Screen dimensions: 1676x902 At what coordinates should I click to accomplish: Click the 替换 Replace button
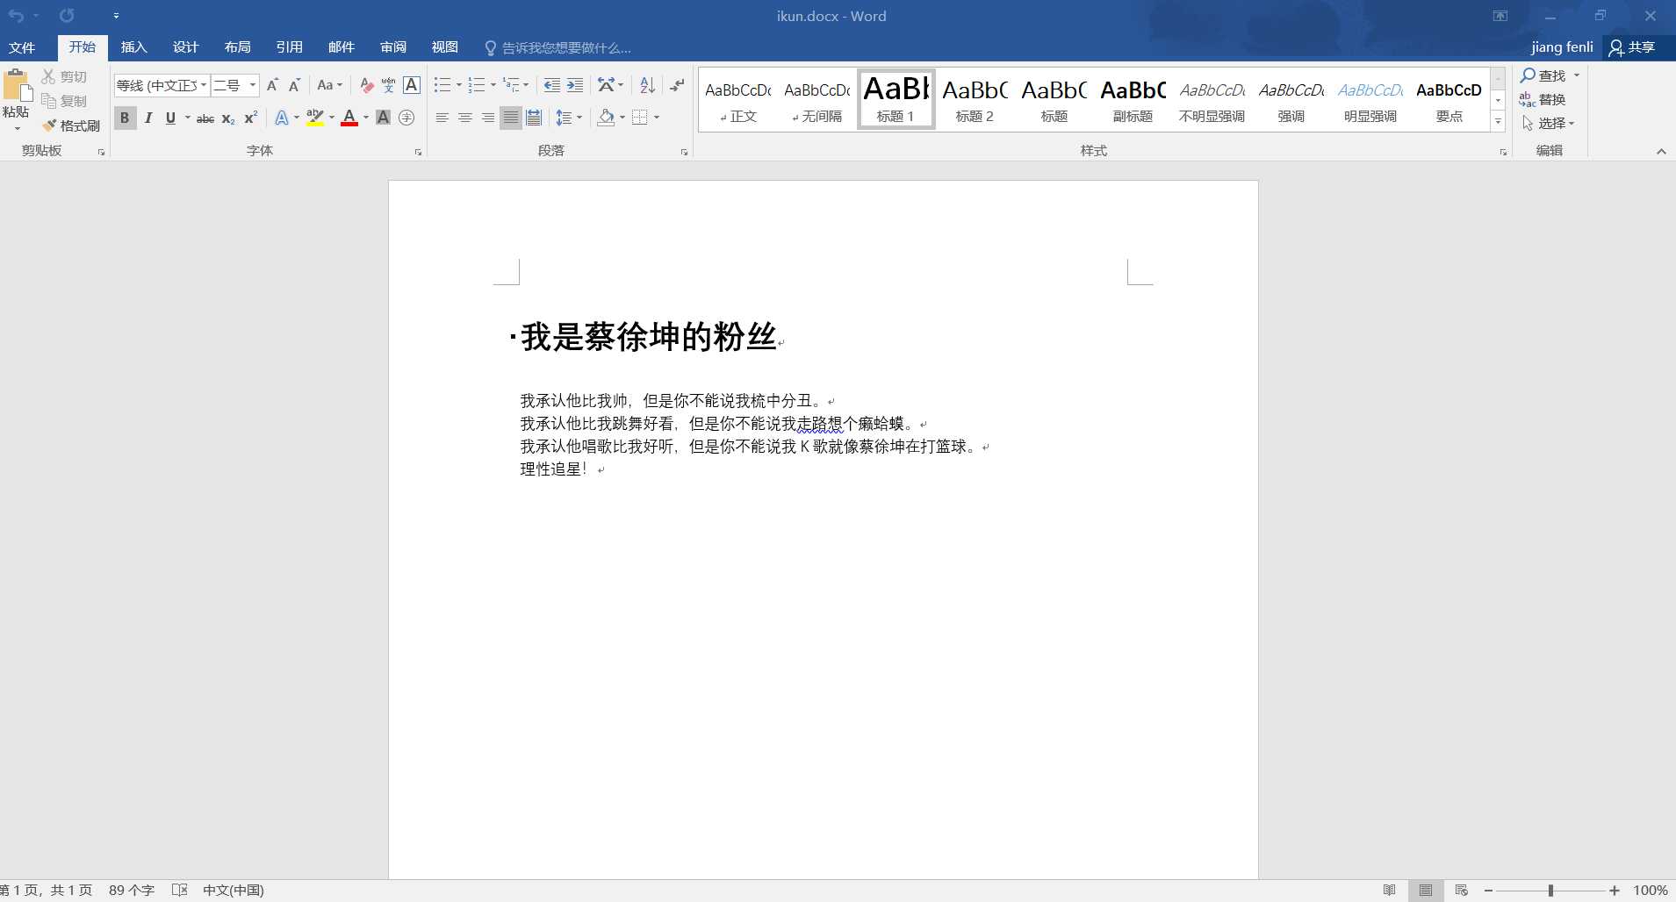click(x=1543, y=100)
